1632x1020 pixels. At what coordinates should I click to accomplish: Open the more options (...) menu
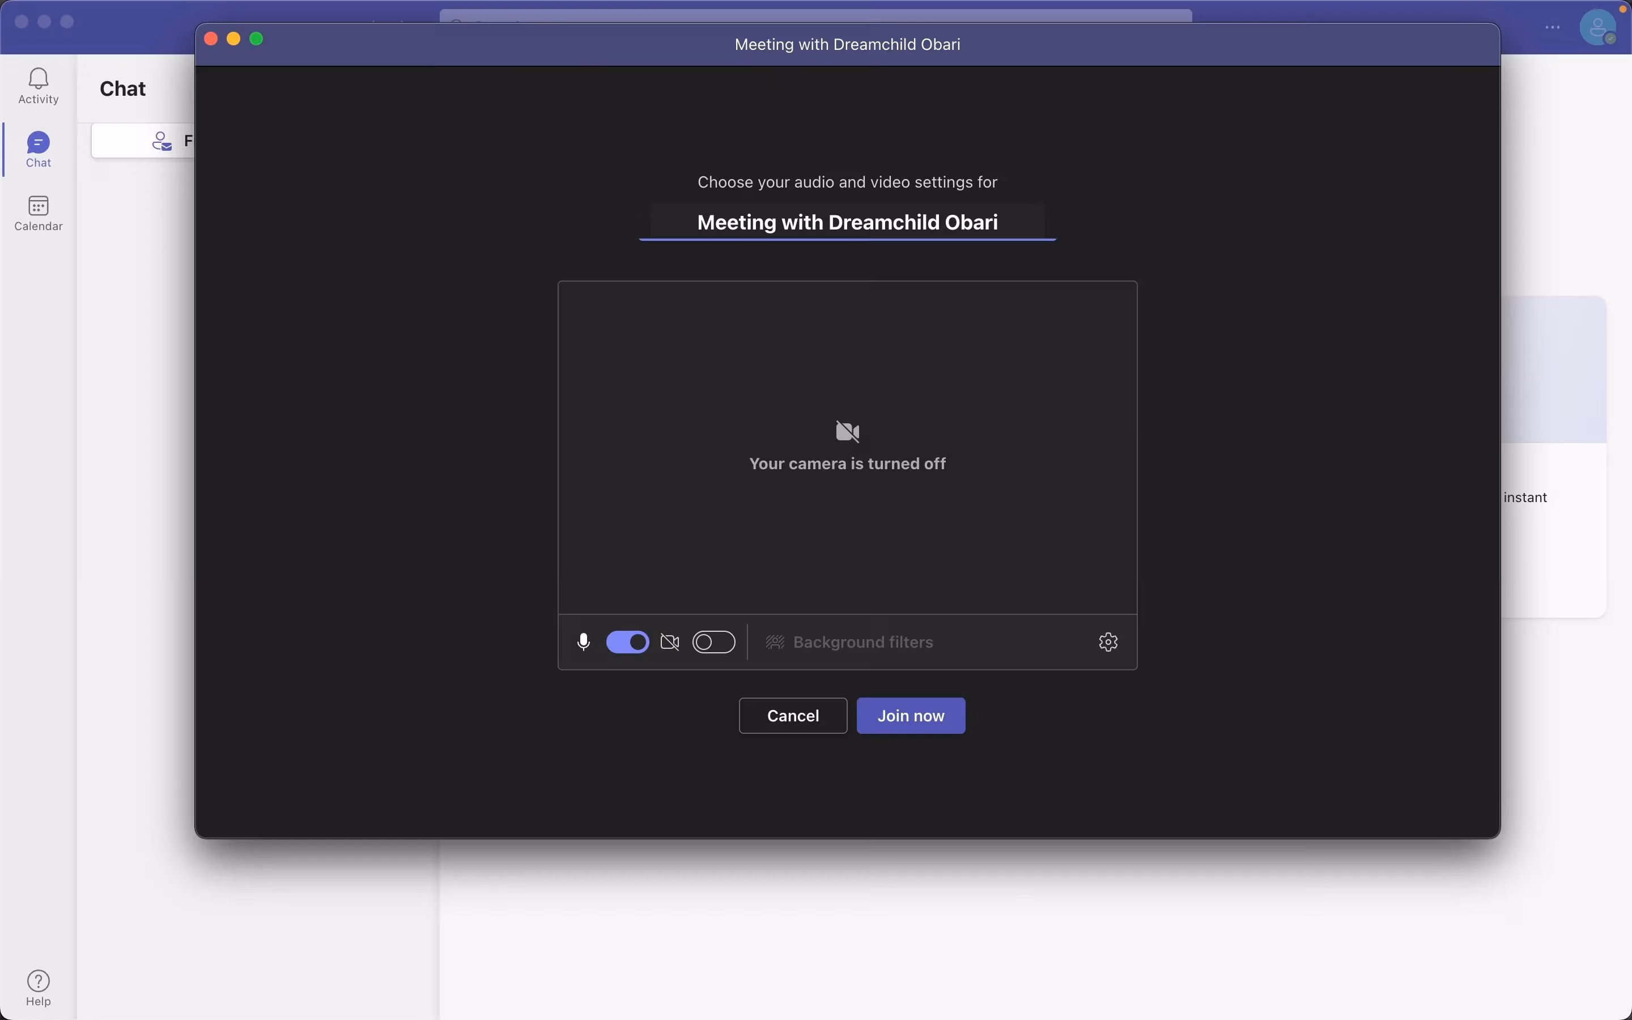[1553, 28]
